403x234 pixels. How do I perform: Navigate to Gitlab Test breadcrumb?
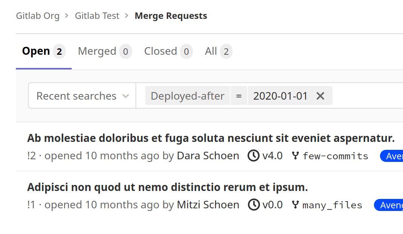pyautogui.click(x=97, y=15)
